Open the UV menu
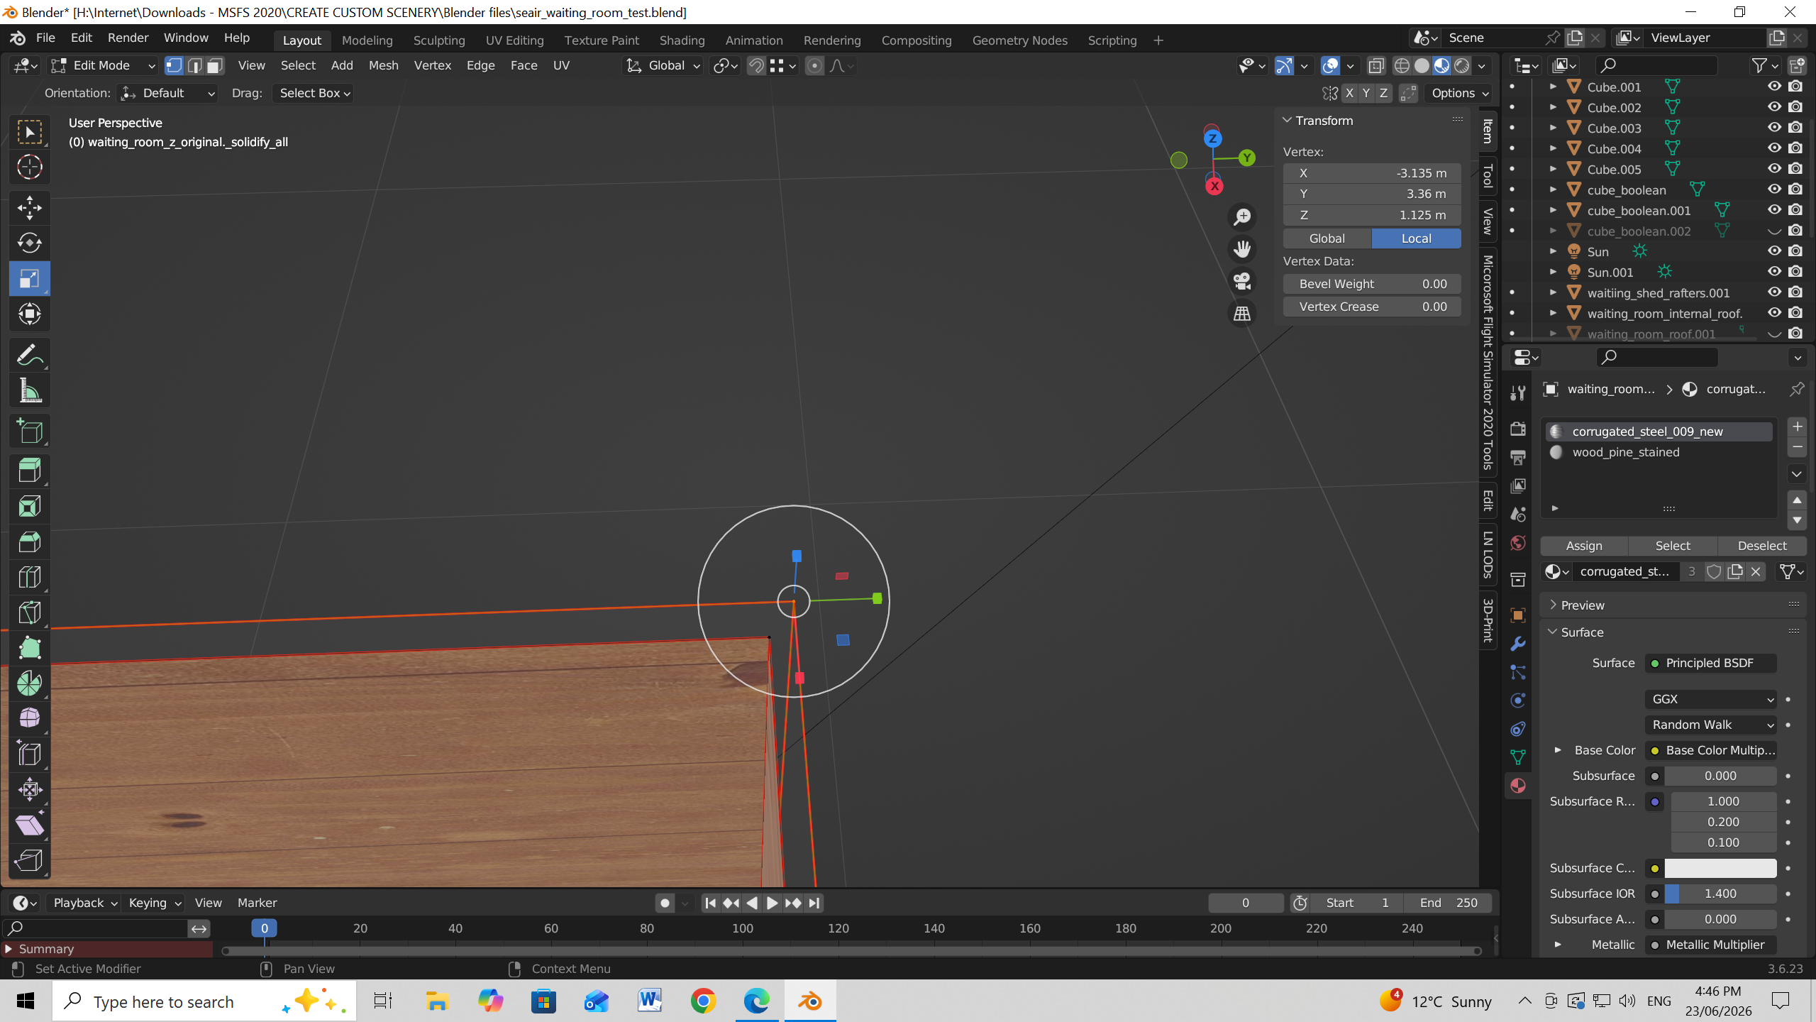Viewport: 1816px width, 1022px height. (561, 65)
